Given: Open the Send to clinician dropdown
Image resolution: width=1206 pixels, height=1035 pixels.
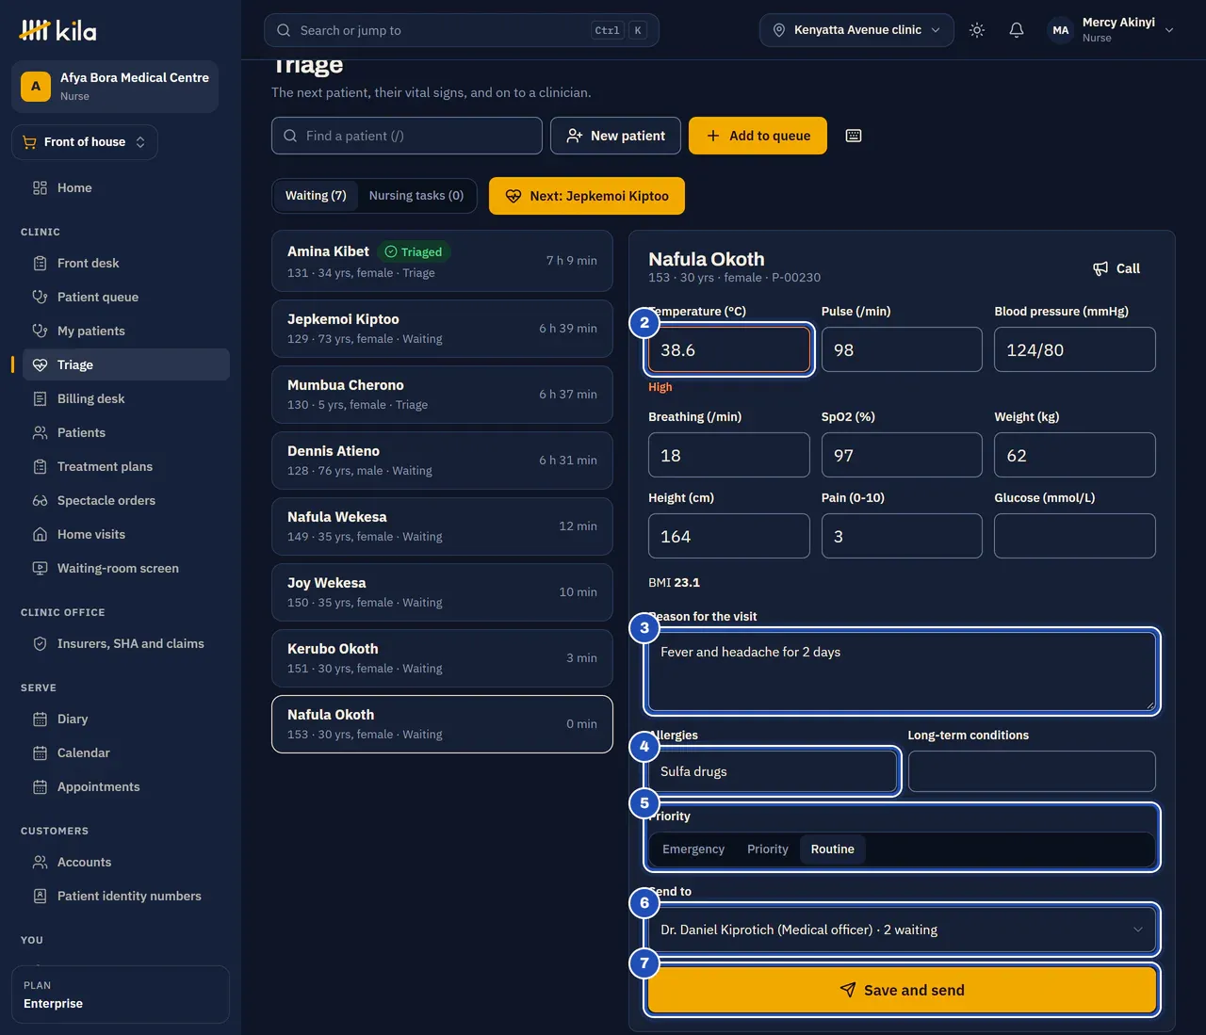Looking at the screenshot, I should [x=902, y=930].
